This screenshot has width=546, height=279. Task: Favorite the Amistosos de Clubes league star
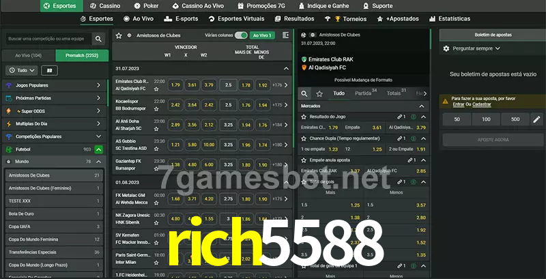click(x=119, y=35)
